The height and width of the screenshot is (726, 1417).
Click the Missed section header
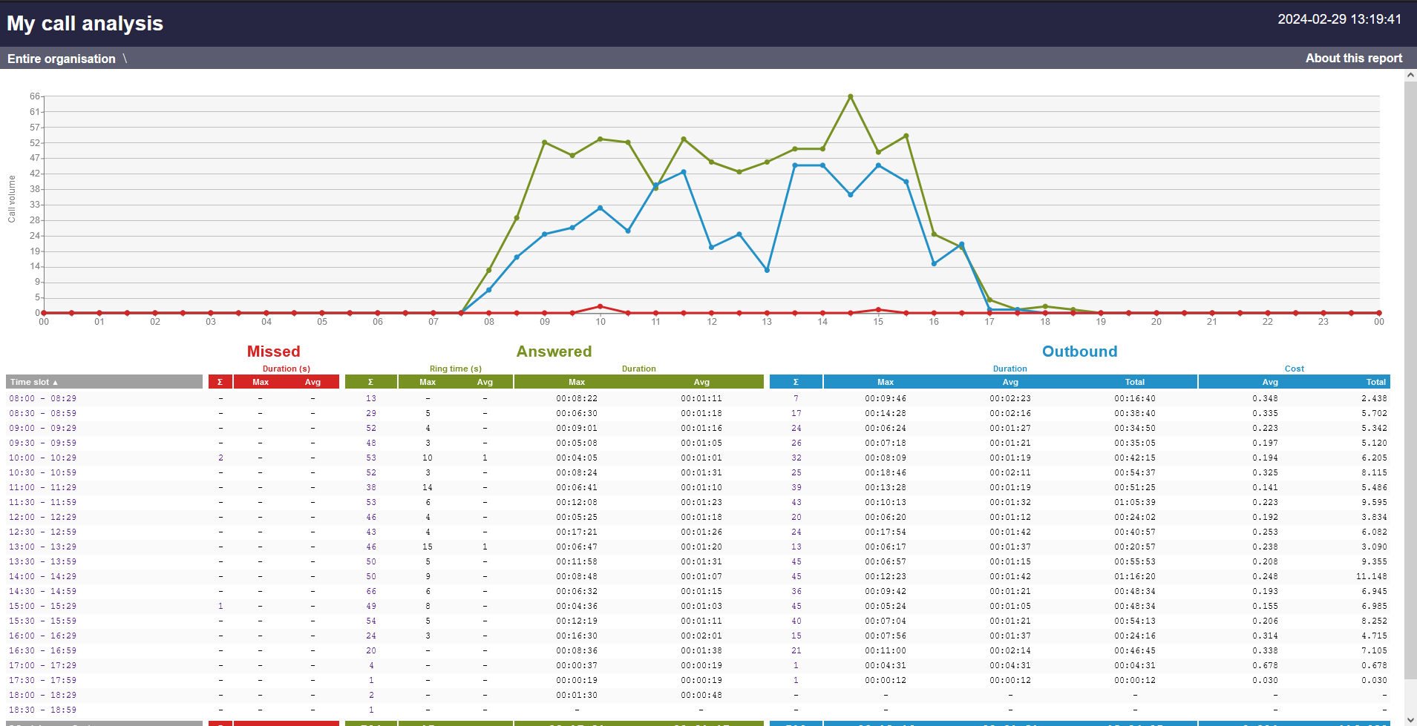tap(273, 351)
